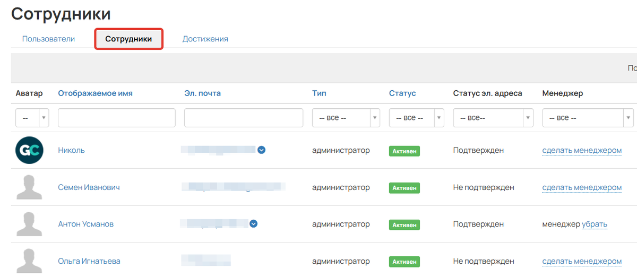The width and height of the screenshot is (637, 277).
Task: Focus the Эл. почта filter field
Action: coord(243,118)
